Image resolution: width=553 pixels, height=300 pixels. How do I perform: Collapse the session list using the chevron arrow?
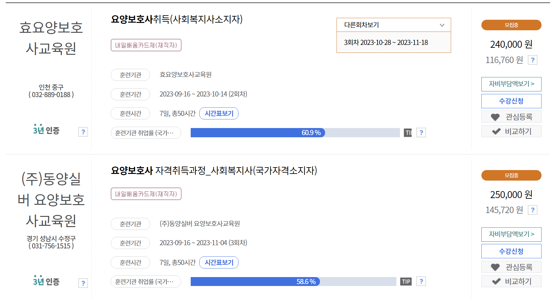tap(442, 25)
